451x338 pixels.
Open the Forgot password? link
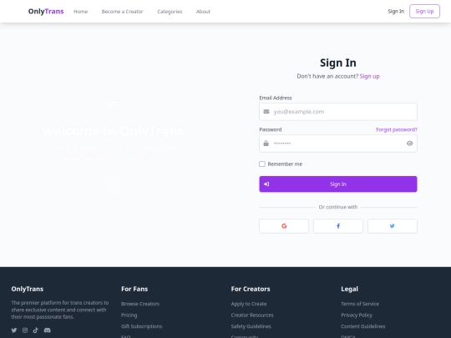click(397, 129)
